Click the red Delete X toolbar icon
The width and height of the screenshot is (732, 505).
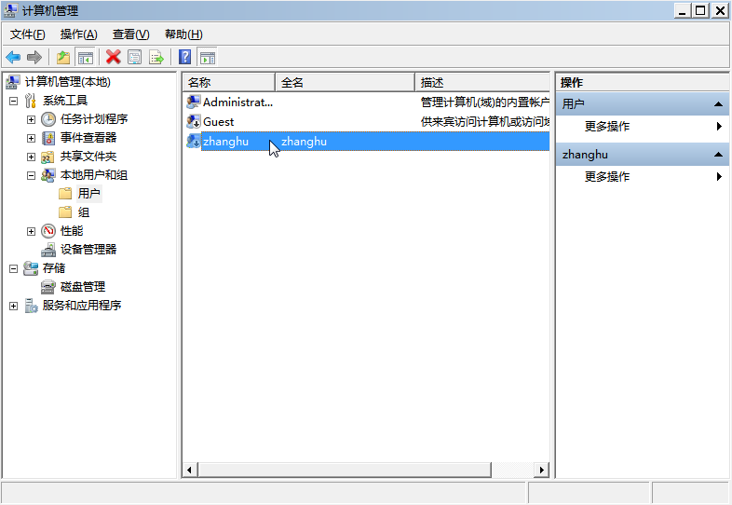tap(114, 57)
